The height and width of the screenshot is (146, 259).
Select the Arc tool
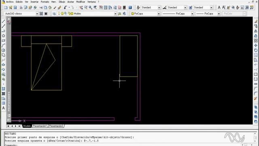click(x=3, y=45)
